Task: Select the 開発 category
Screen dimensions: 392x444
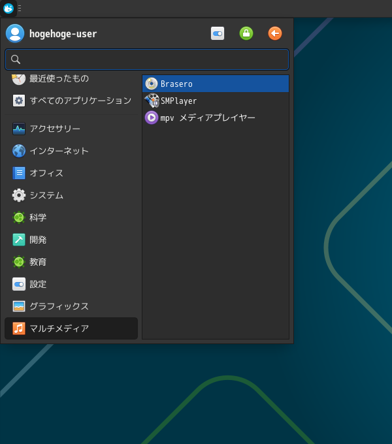Action: pos(71,240)
